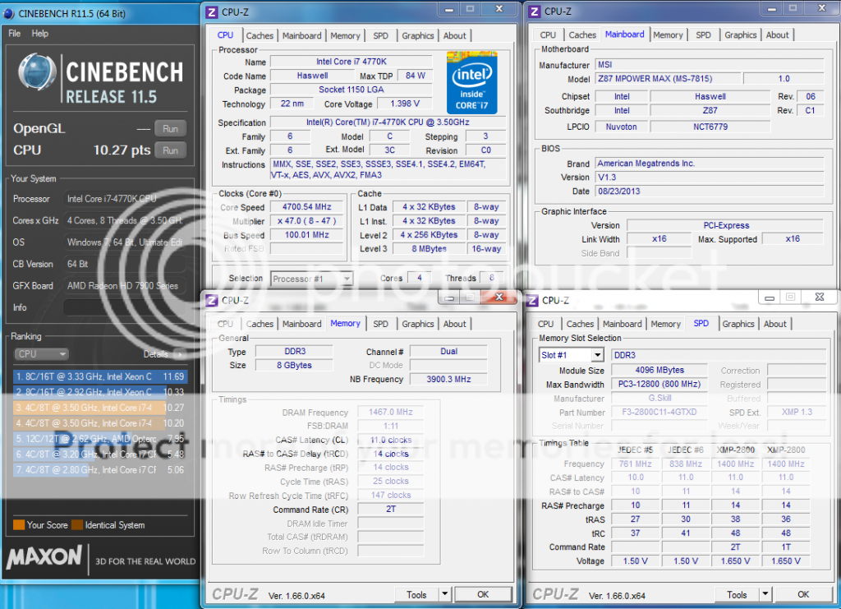This screenshot has width=841, height=609.
Task: Switch to Caches tab in Mainboard window
Action: [x=582, y=35]
